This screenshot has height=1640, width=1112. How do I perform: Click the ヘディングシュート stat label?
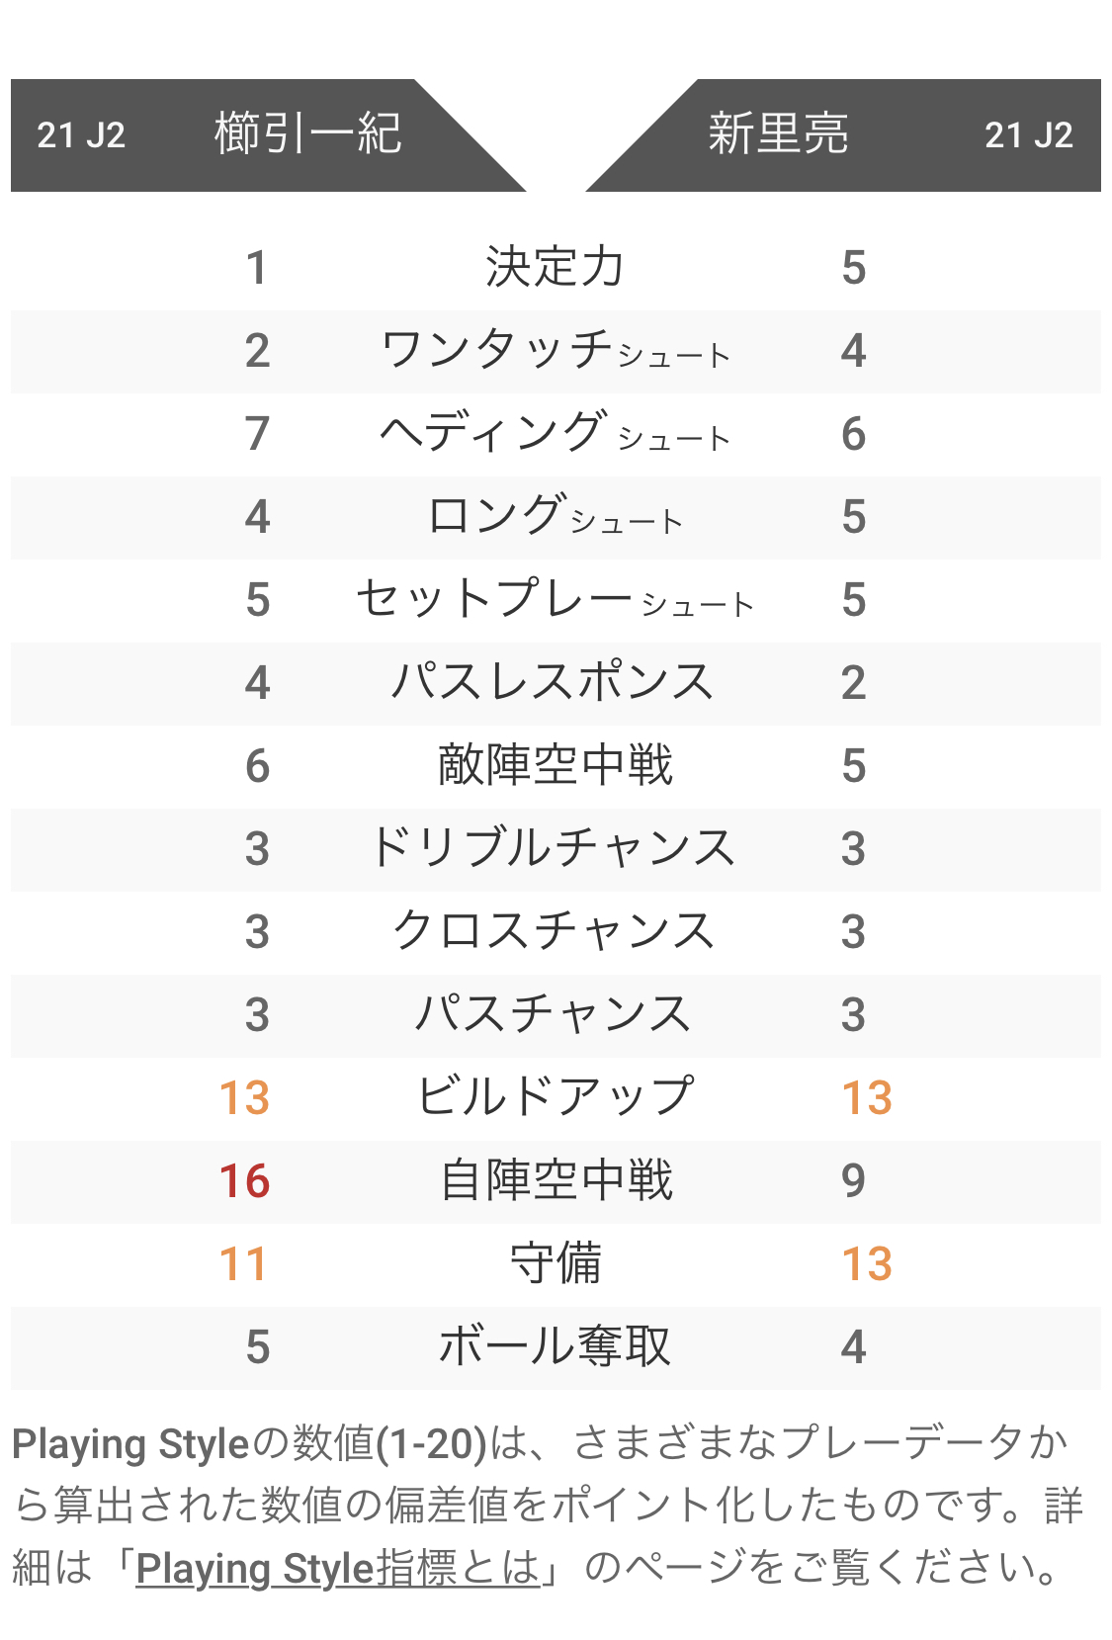tap(555, 434)
